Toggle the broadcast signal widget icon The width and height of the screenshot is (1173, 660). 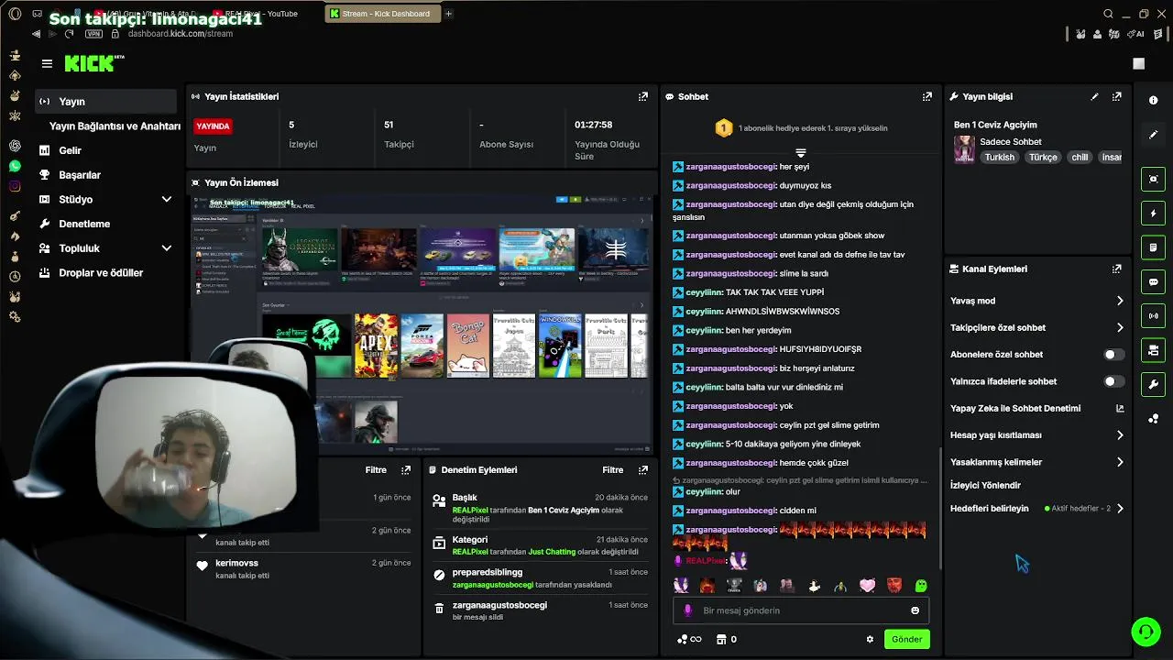click(x=1154, y=315)
